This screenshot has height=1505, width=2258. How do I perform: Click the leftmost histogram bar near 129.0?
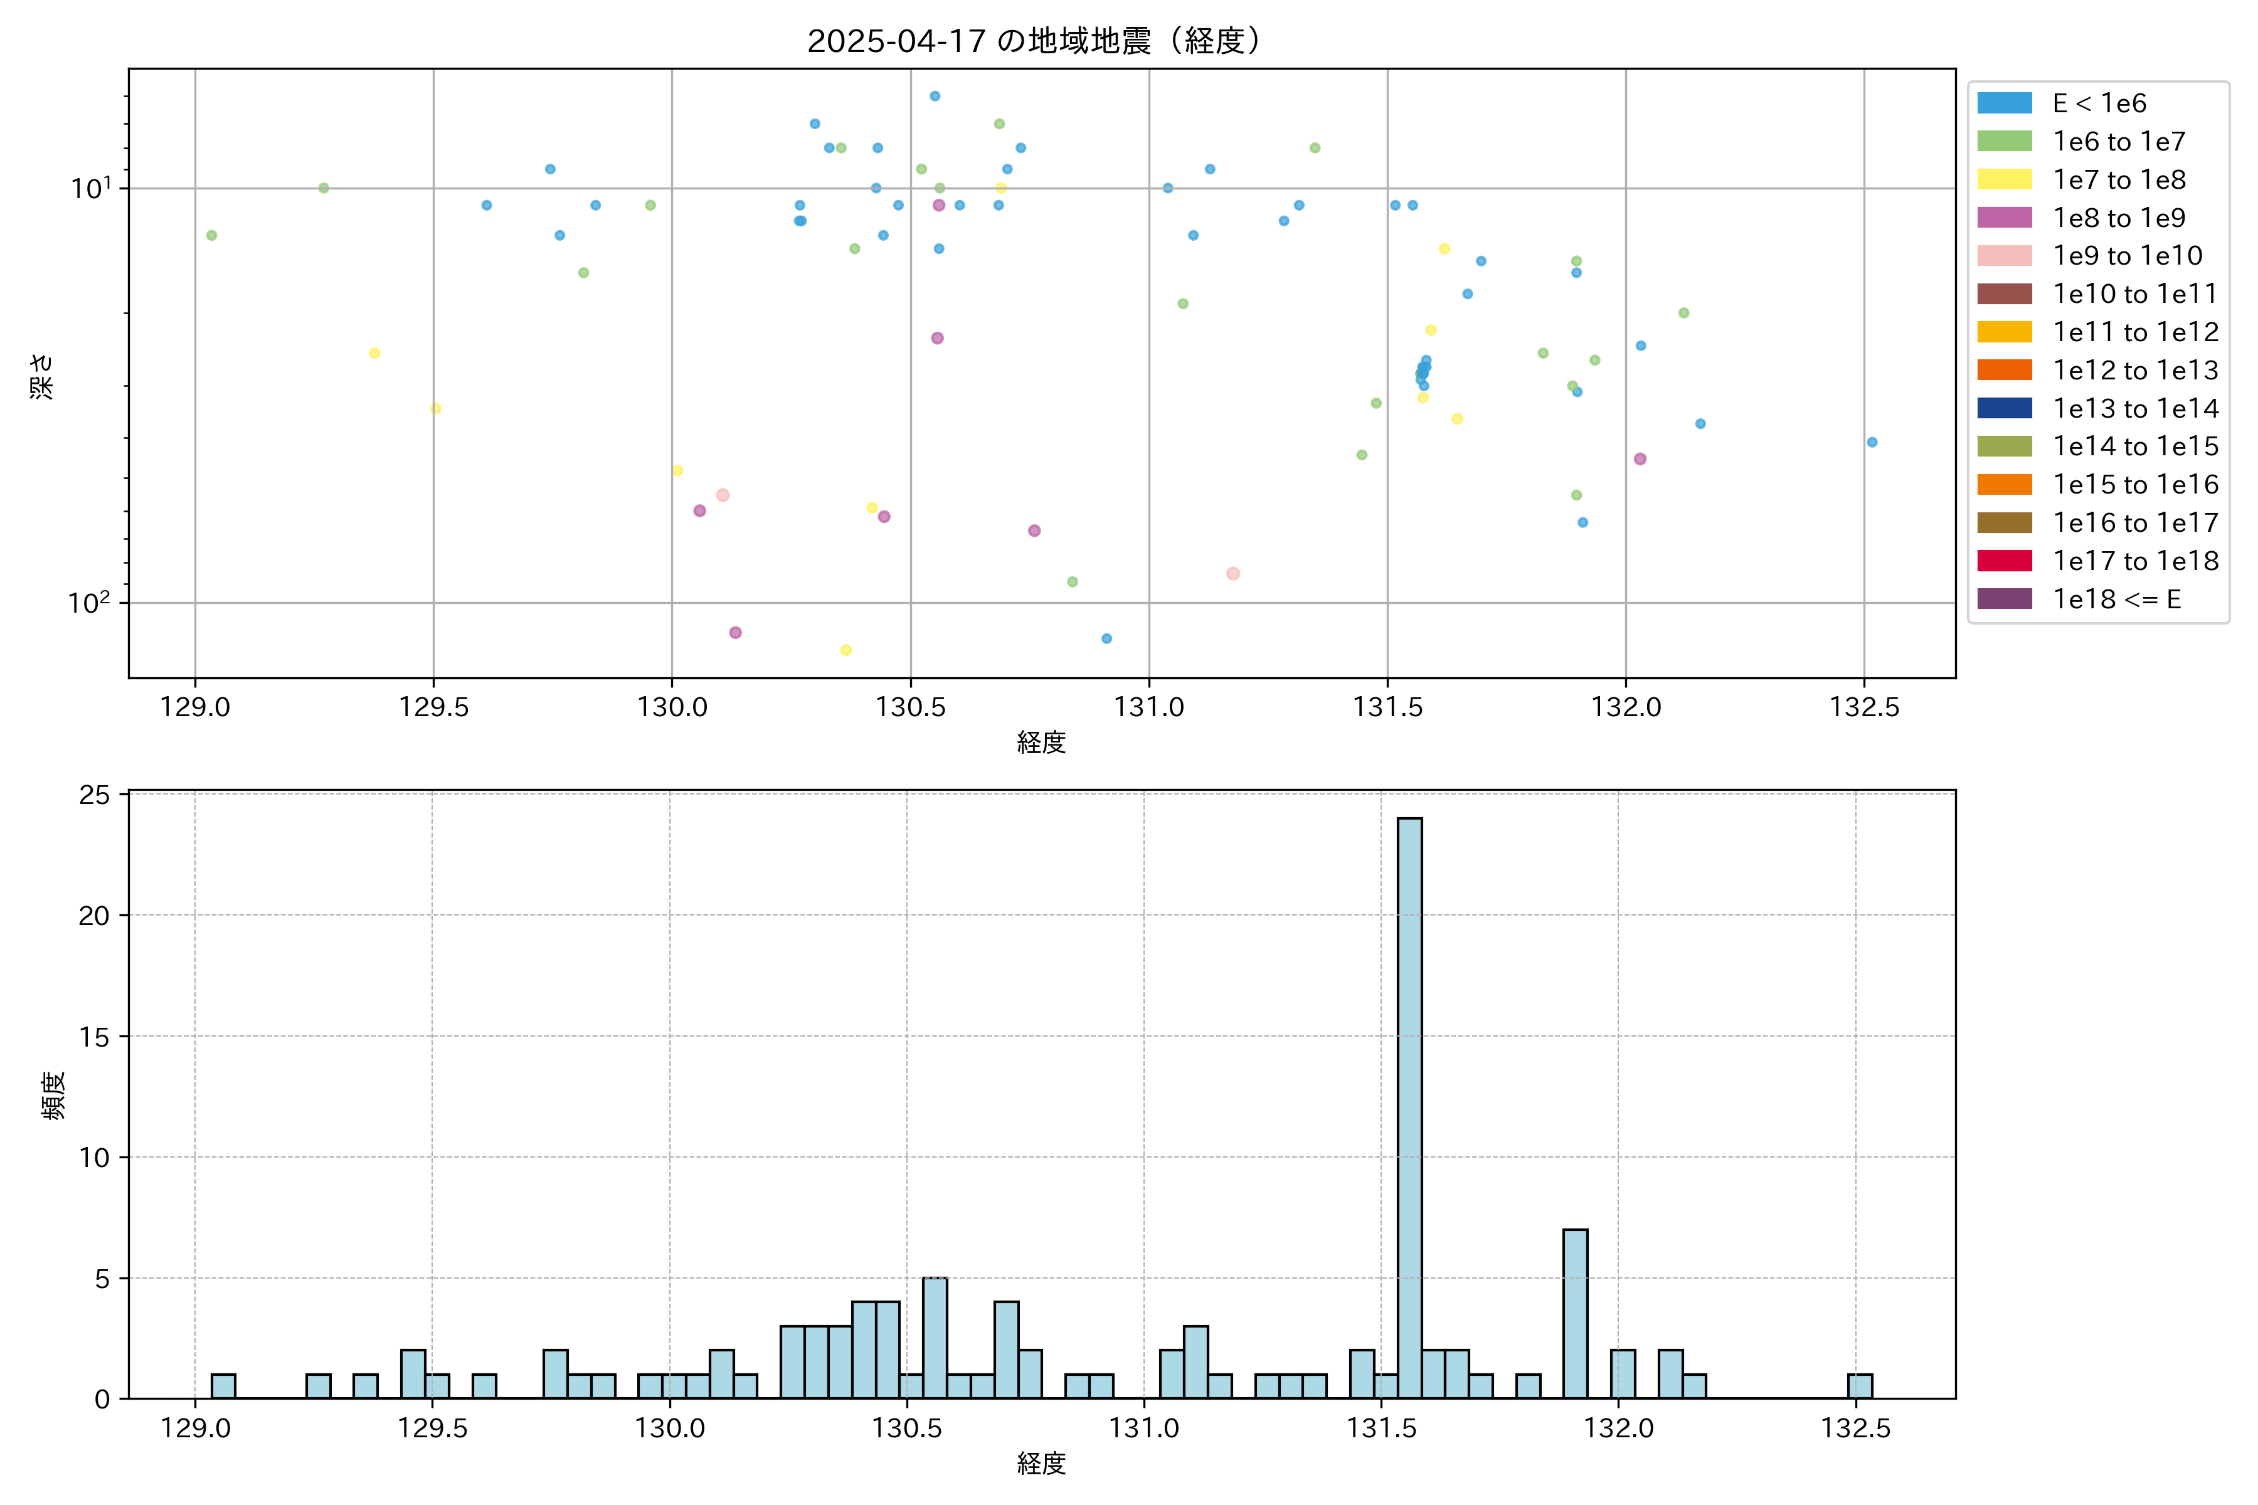pos(223,1386)
